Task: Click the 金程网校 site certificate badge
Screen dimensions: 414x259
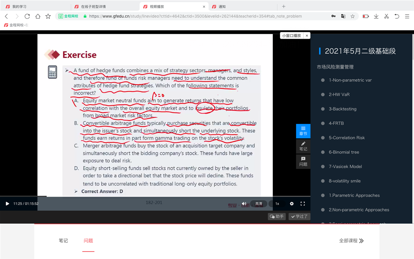Action: click(68, 16)
